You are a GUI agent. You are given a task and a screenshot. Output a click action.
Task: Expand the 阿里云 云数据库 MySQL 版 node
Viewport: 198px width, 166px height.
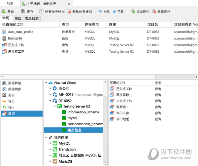pyautogui.click(x=50, y=155)
